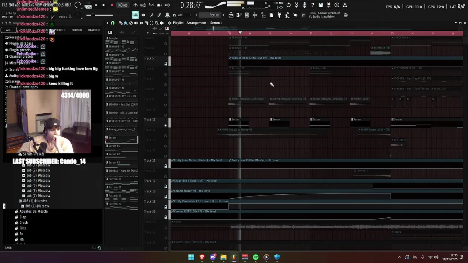Open the Windows Start menu

tap(191, 257)
